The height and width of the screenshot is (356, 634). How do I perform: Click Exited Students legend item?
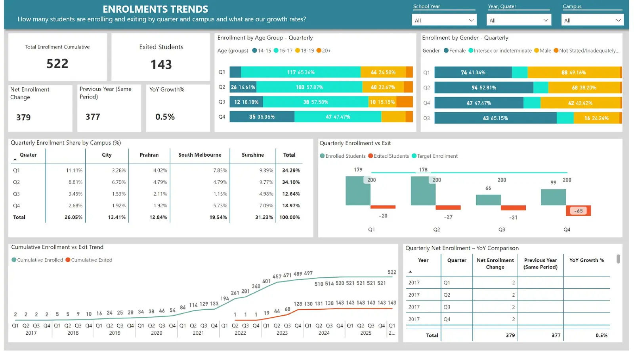[388, 156]
